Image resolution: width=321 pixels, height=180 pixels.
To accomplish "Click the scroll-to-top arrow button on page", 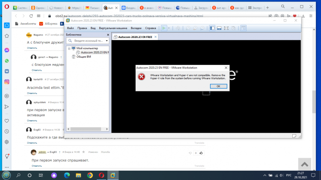I will pos(304,164).
